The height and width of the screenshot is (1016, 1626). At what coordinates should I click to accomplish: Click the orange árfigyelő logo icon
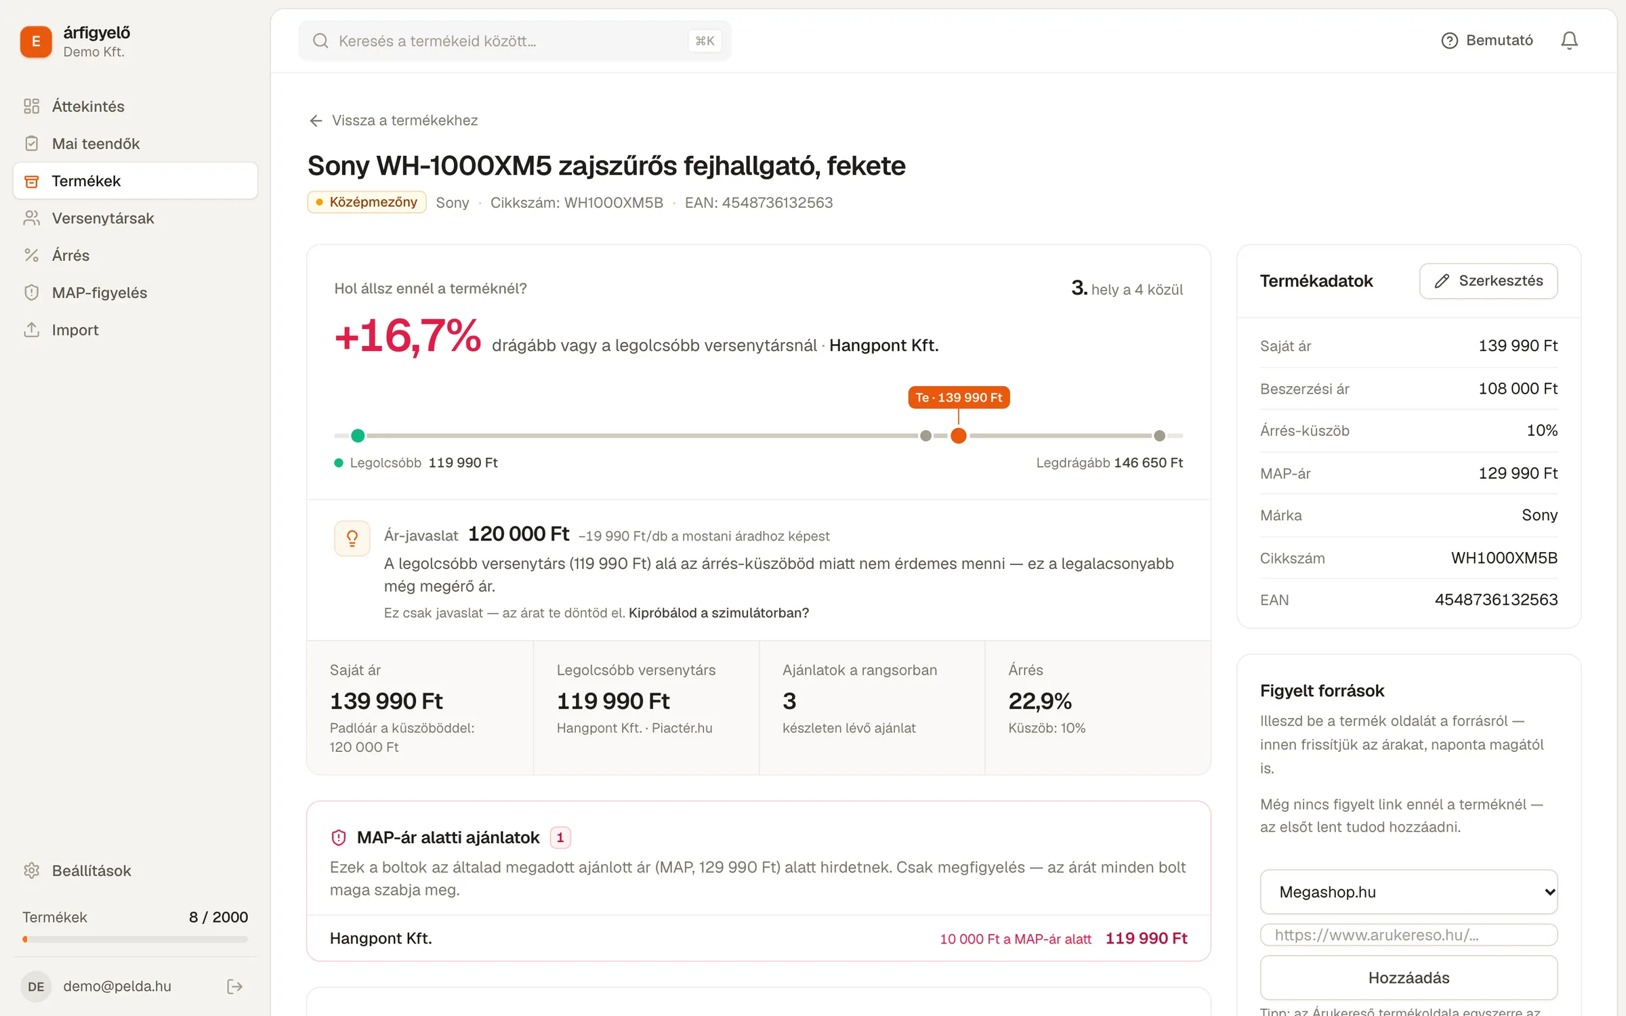[x=36, y=41]
